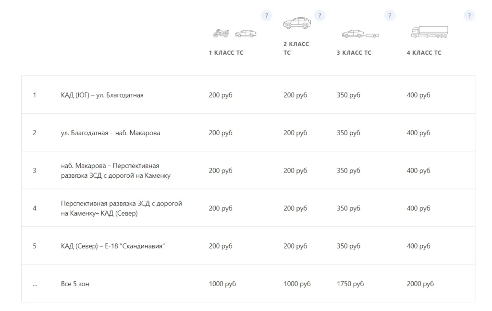Click the '2 КЛАСС ТС' column header
Viewport: 492px width, 311px height.
click(x=296, y=48)
